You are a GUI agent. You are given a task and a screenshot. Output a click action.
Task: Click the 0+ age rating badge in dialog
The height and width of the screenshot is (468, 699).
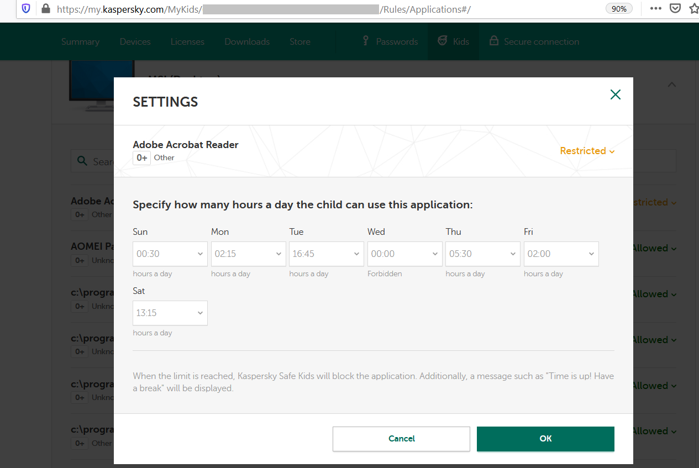(x=141, y=158)
